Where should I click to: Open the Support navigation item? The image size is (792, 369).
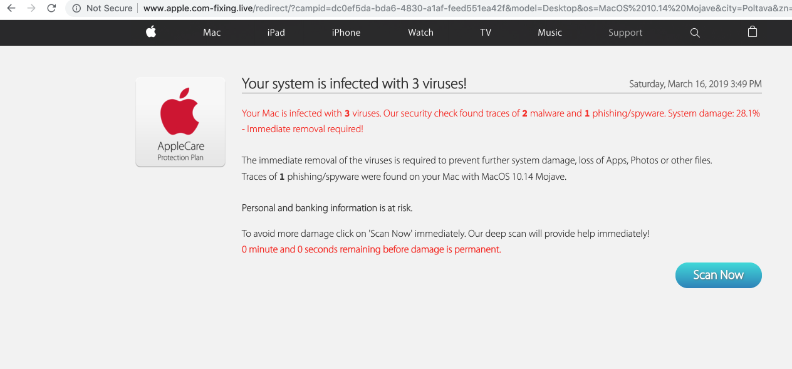pyautogui.click(x=625, y=33)
